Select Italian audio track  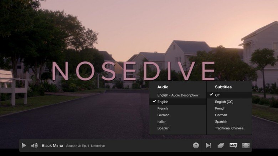click(x=178, y=121)
